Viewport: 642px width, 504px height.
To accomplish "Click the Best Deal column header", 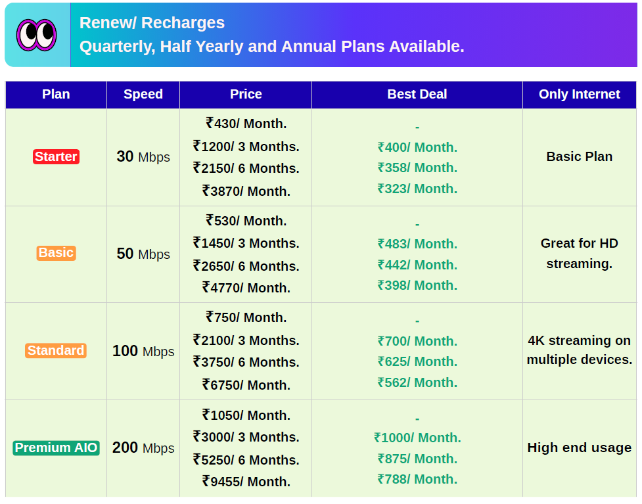I will (x=417, y=94).
